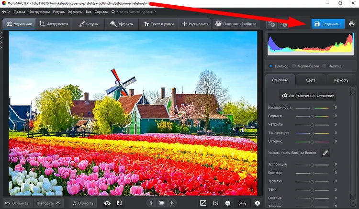359x209 pixels.
Task: Click the white balance eyedropper icon
Action: 325,153
